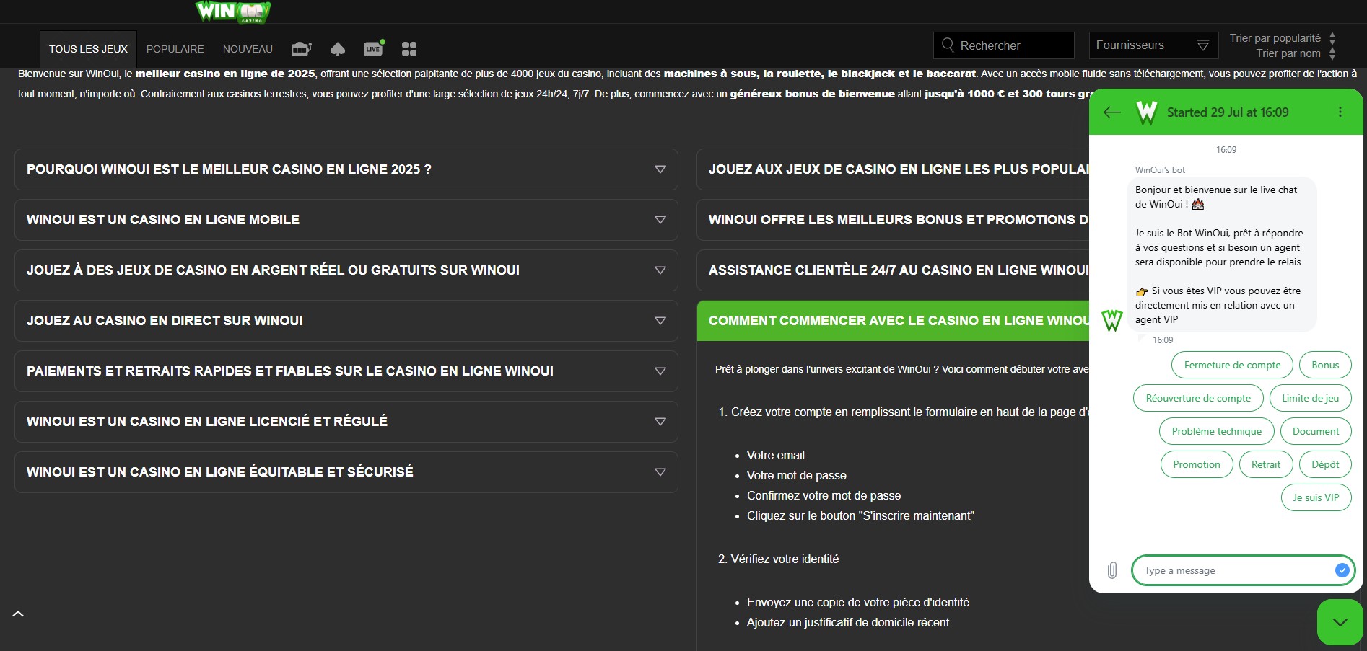Minimize the chat widget with the green chevron
This screenshot has width=1367, height=651.
coord(1340,622)
